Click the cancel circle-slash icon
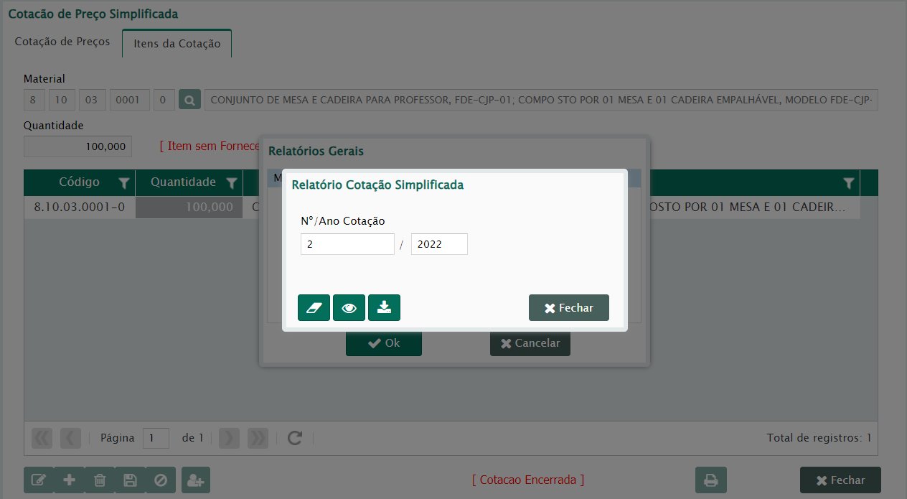This screenshot has width=907, height=499. (x=161, y=480)
